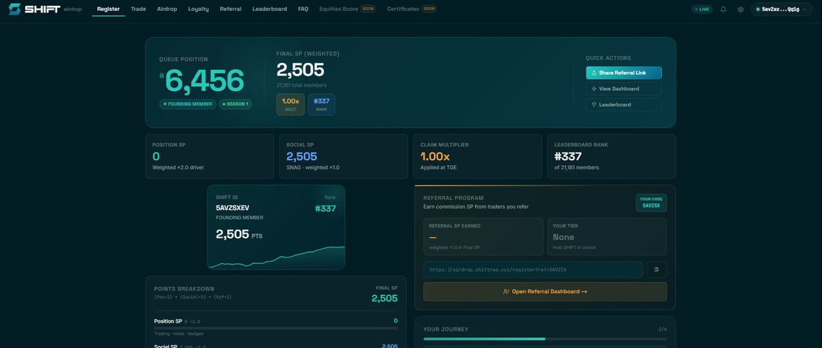Copy referral link with the copy icon
This screenshot has height=348, width=822.
(x=656, y=270)
